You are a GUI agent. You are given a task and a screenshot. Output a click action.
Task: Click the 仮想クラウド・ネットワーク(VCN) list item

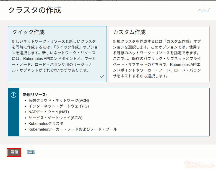click(x=59, y=100)
